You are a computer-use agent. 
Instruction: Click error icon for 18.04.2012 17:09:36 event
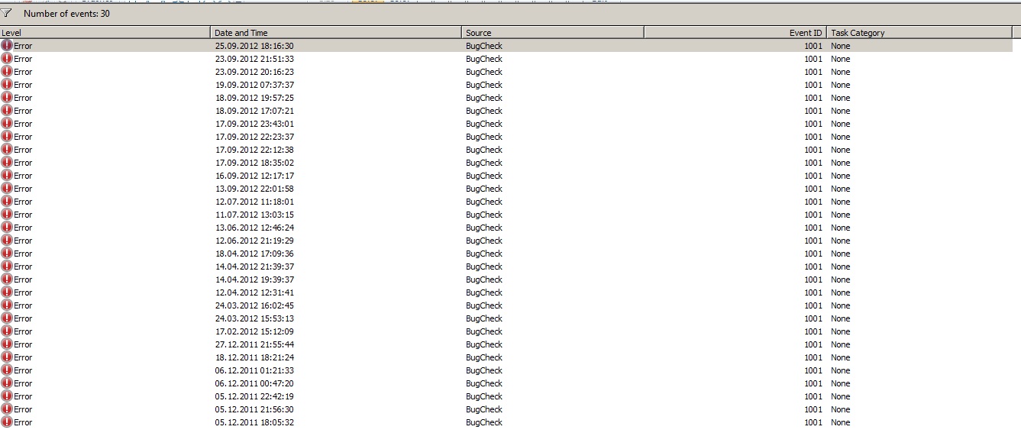coord(7,254)
